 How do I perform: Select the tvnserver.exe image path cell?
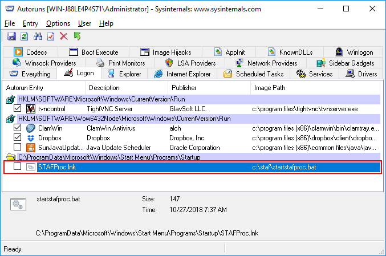coord(305,109)
